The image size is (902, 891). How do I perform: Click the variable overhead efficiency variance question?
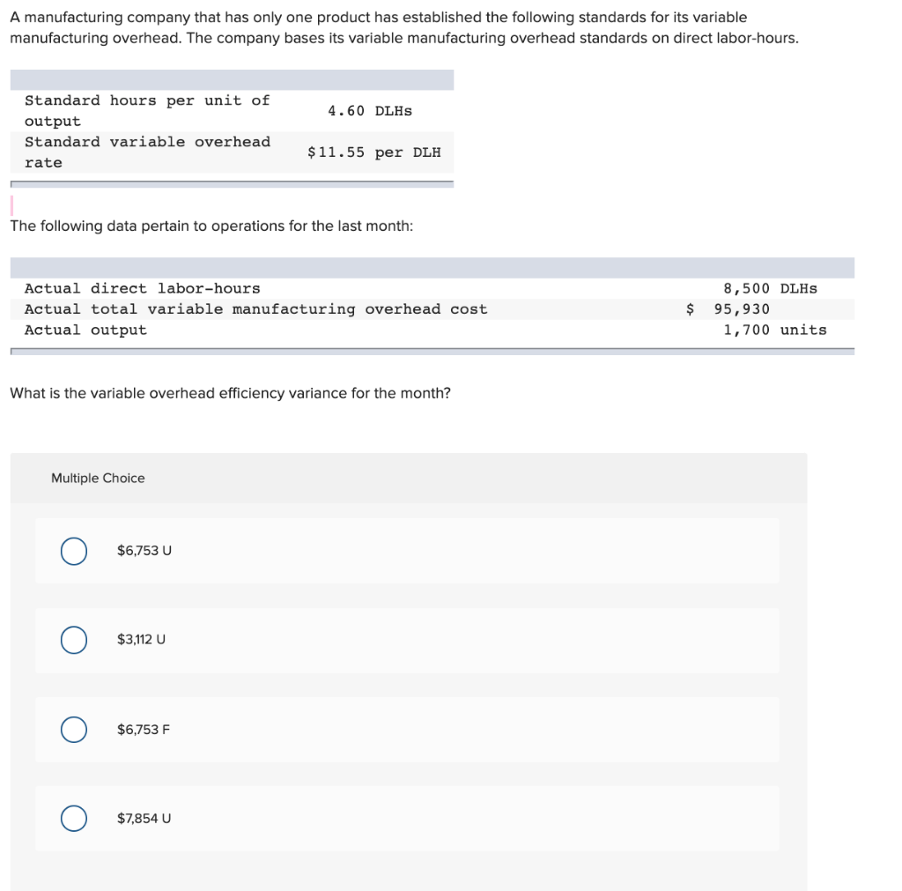230,393
